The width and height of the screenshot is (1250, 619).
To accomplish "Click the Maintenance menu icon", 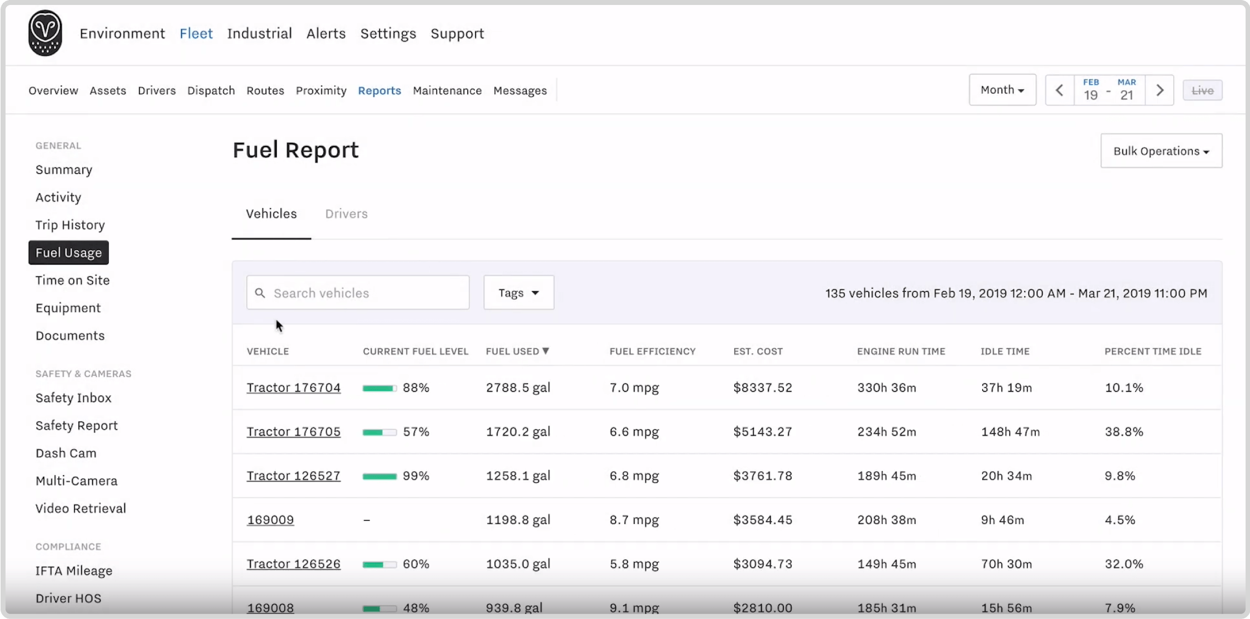I will point(447,90).
